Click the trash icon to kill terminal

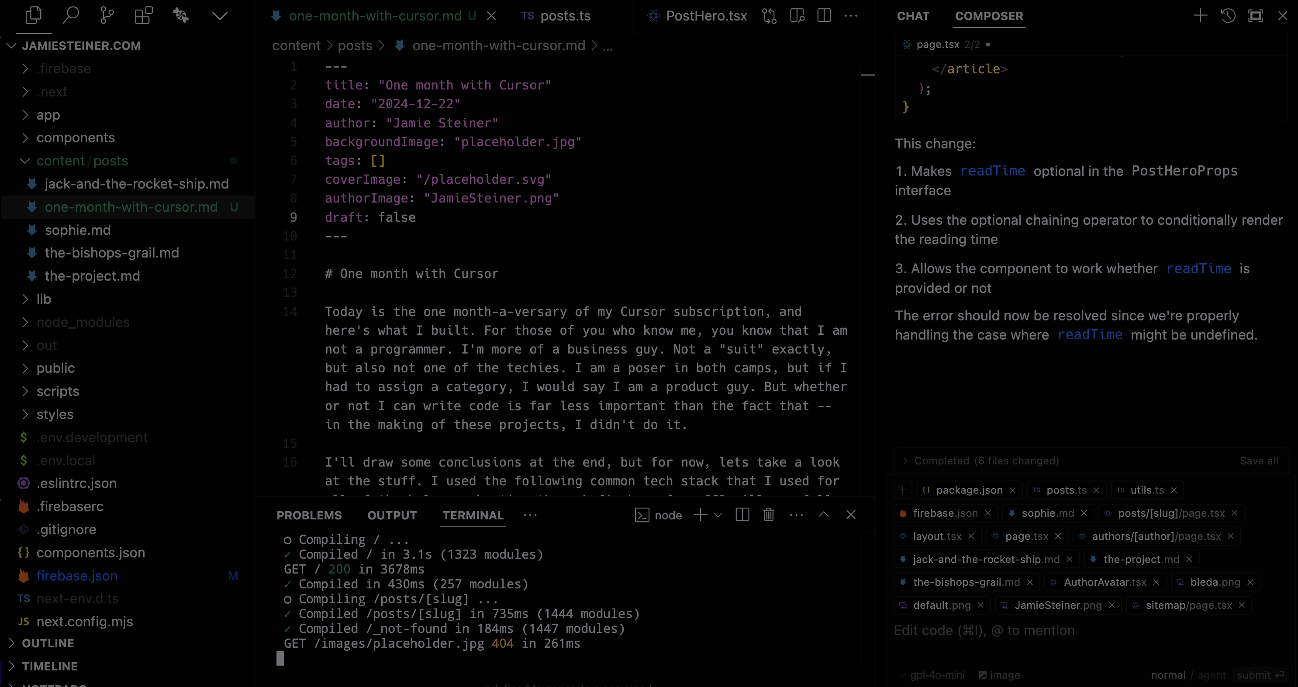[x=768, y=515]
